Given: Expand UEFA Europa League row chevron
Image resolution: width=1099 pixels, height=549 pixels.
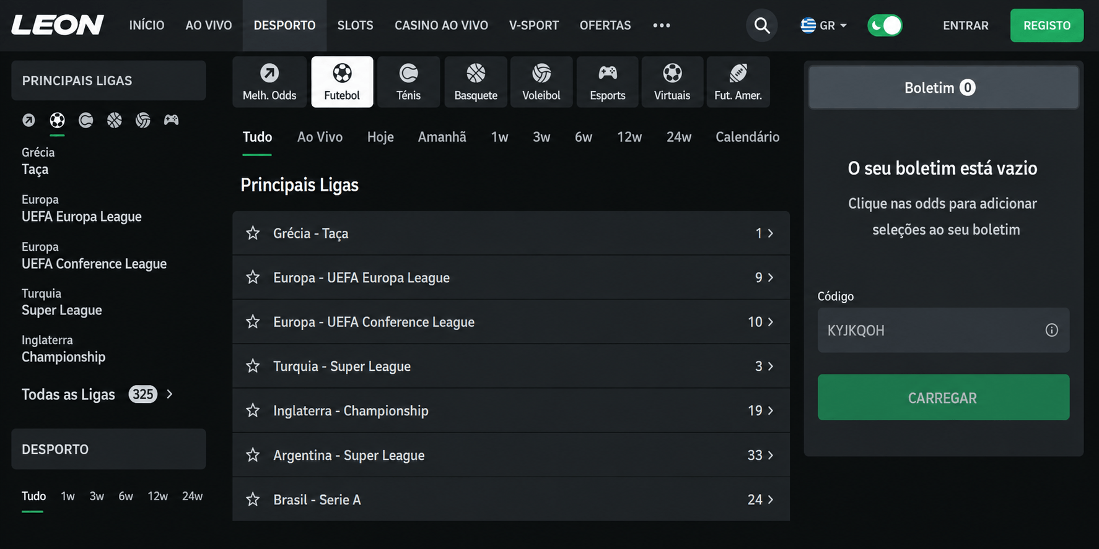Looking at the screenshot, I should pos(771,277).
